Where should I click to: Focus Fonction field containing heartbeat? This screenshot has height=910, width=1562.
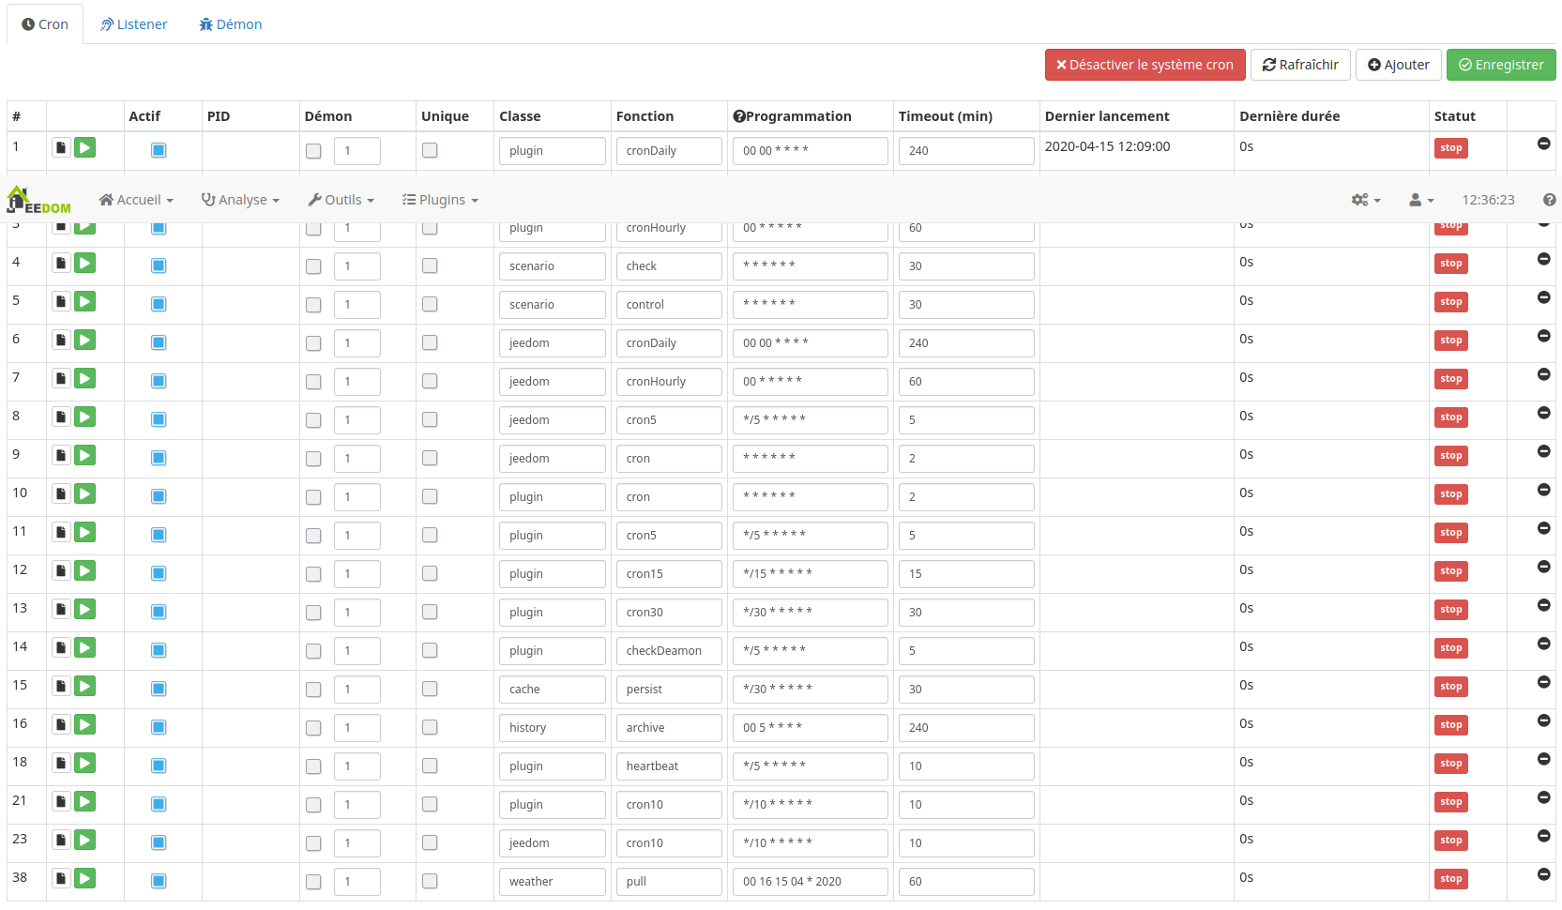click(669, 766)
